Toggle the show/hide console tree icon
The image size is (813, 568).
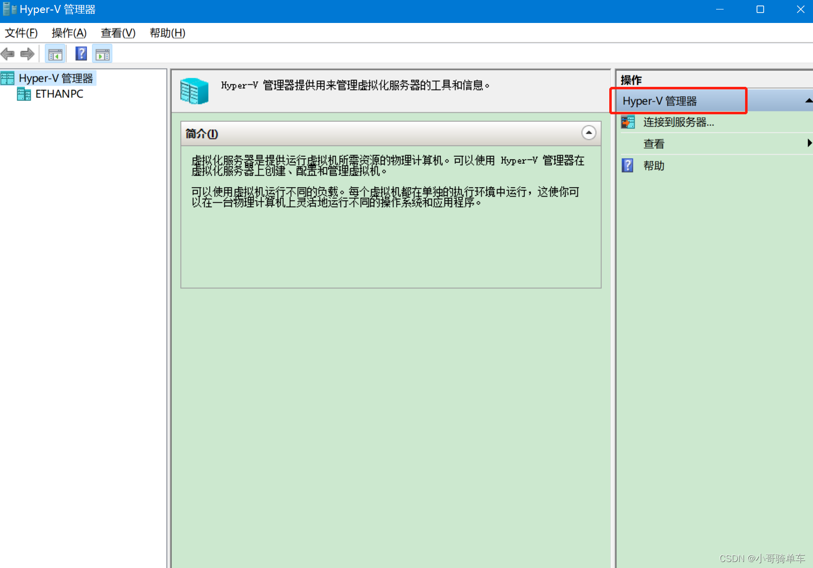coord(55,54)
